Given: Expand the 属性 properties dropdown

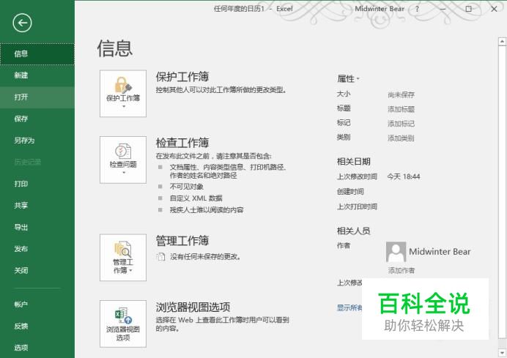Looking at the screenshot, I should [x=348, y=78].
